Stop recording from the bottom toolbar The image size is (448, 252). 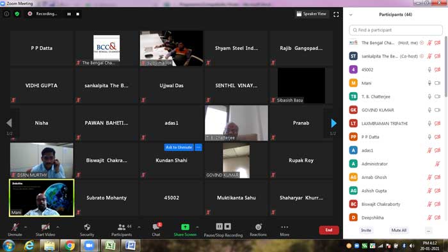click(x=228, y=226)
